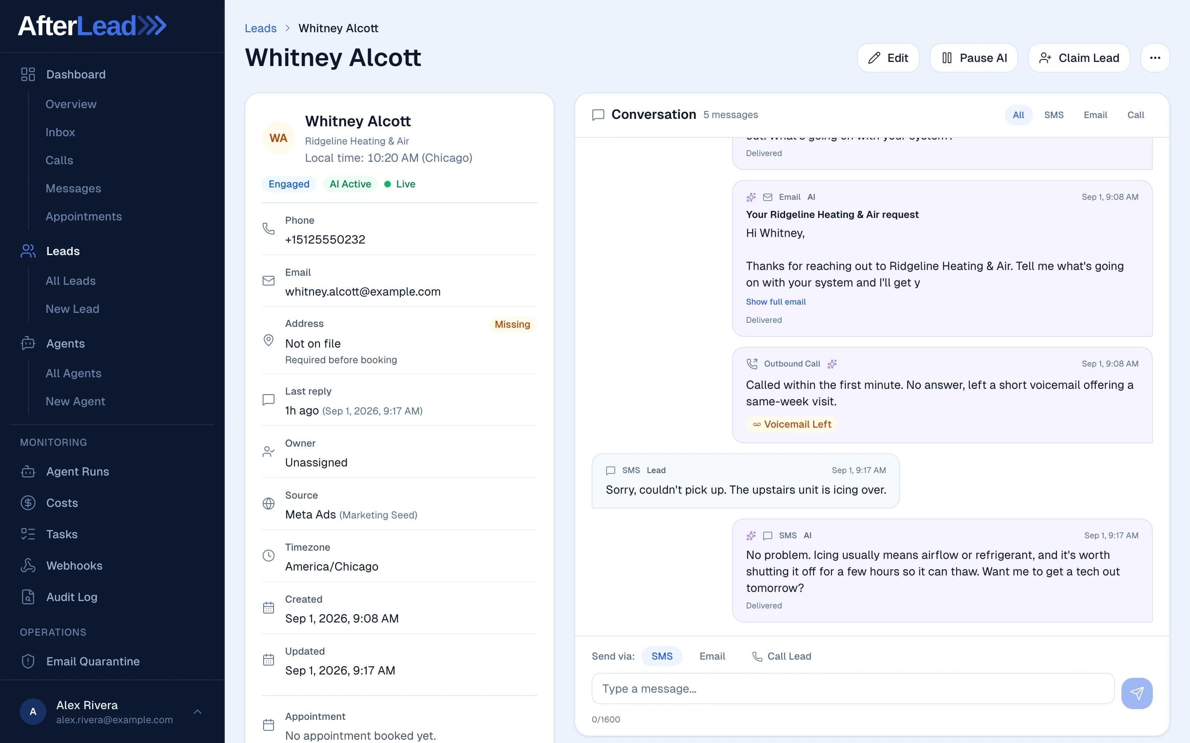Open All Agents in sidebar
Screen dimensions: 1190x743
tap(73, 373)
